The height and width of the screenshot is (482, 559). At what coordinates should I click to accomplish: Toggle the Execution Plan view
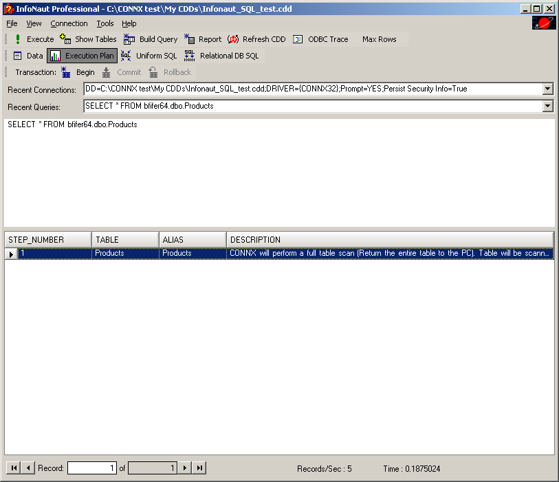coord(82,56)
